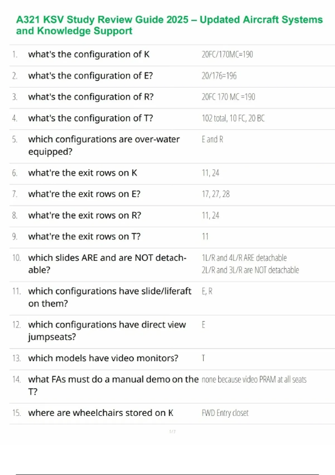Click the video monitors question

tap(103, 358)
